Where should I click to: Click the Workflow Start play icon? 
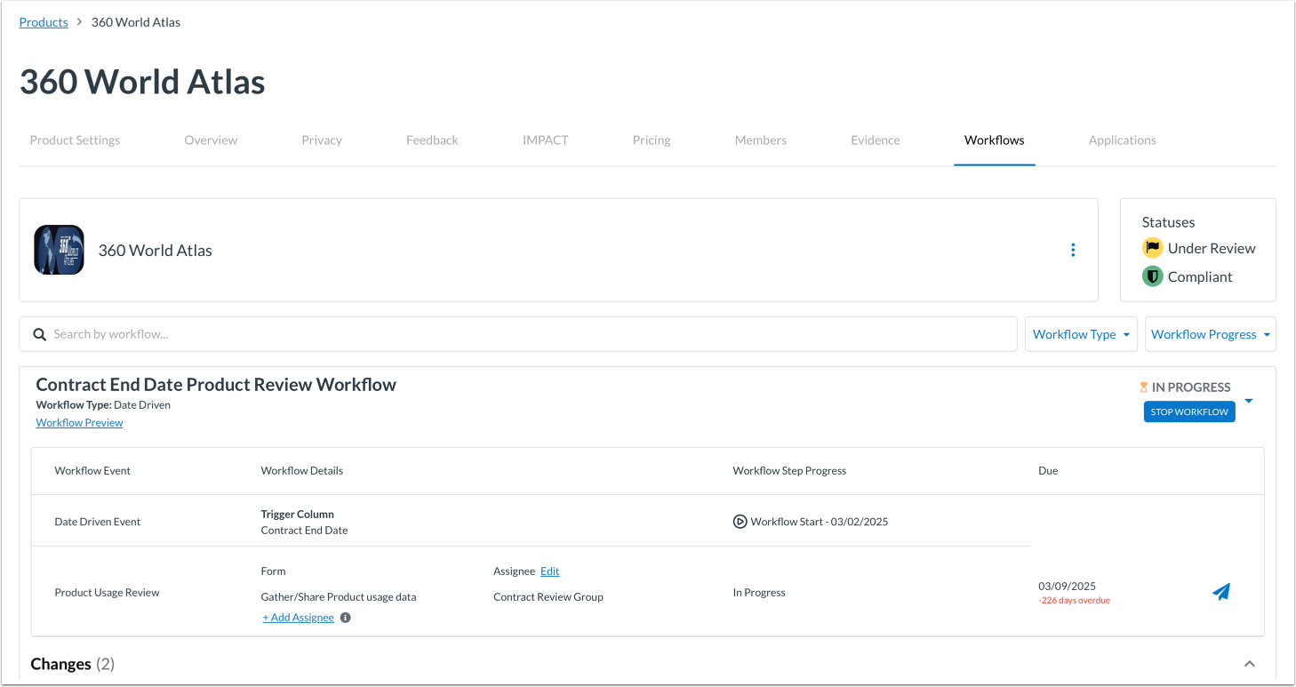pyautogui.click(x=740, y=521)
